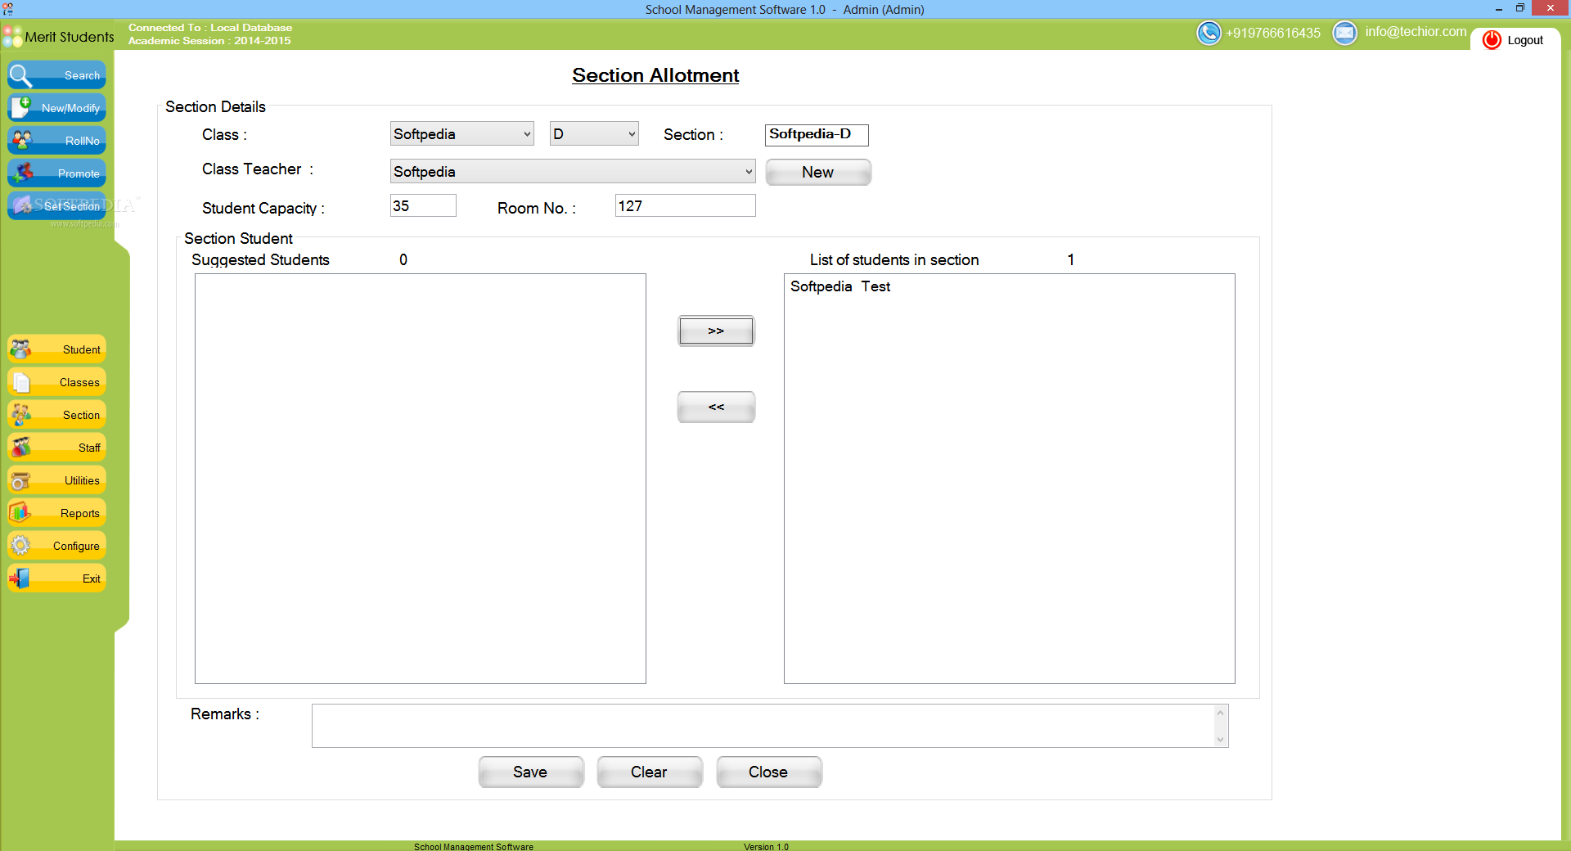Click 'List of students in section' label

[894, 259]
